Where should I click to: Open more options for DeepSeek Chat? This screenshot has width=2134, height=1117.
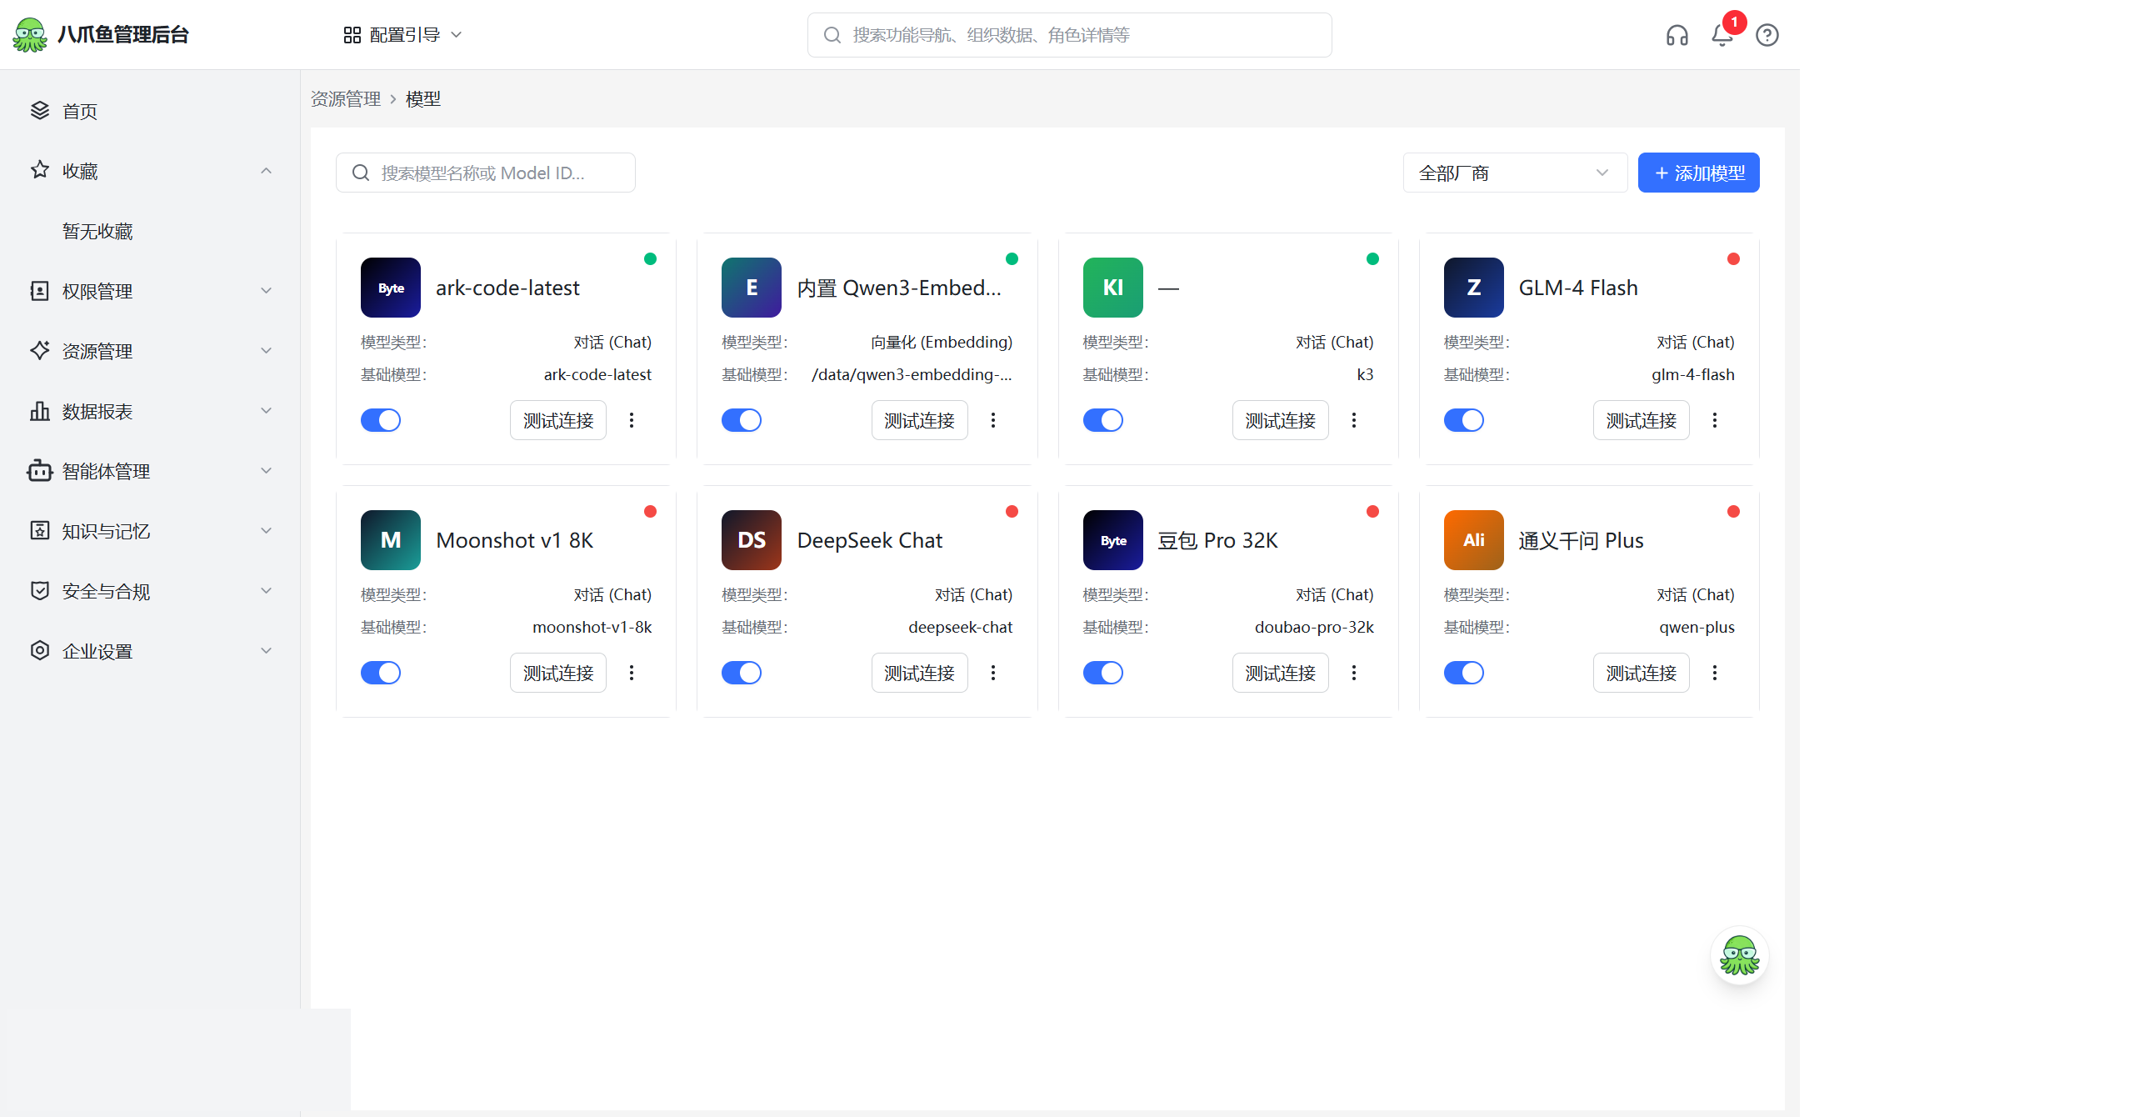coord(993,673)
